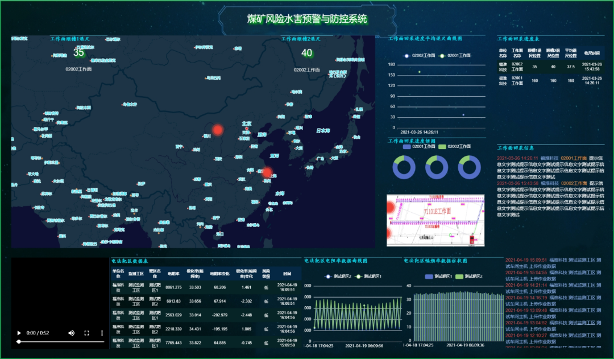Toggle 02002工作面 legend in the line chart
The height and width of the screenshot is (359, 614).
click(x=420, y=56)
